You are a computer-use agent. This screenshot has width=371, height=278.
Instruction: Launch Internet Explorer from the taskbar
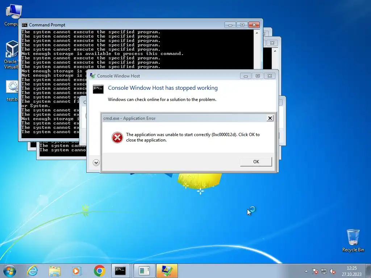pos(32,271)
